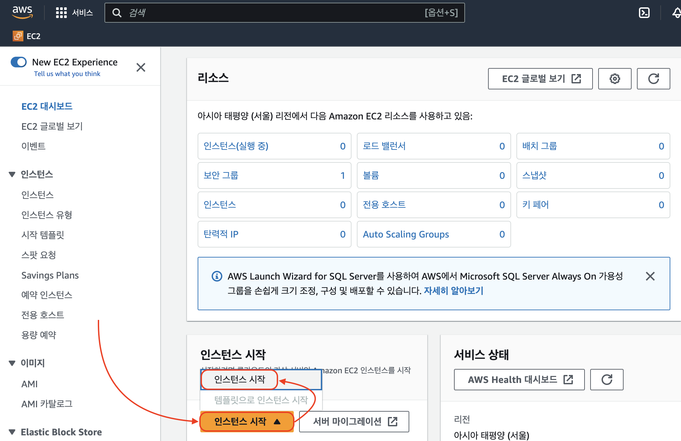Click the AWS logo home icon
The image size is (681, 441).
click(22, 12)
